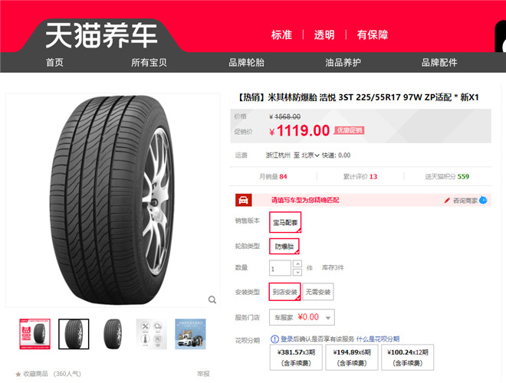The width and height of the screenshot is (506, 383).
Task: Click the pencil icon beside 咨询商家
Action: pos(447,201)
